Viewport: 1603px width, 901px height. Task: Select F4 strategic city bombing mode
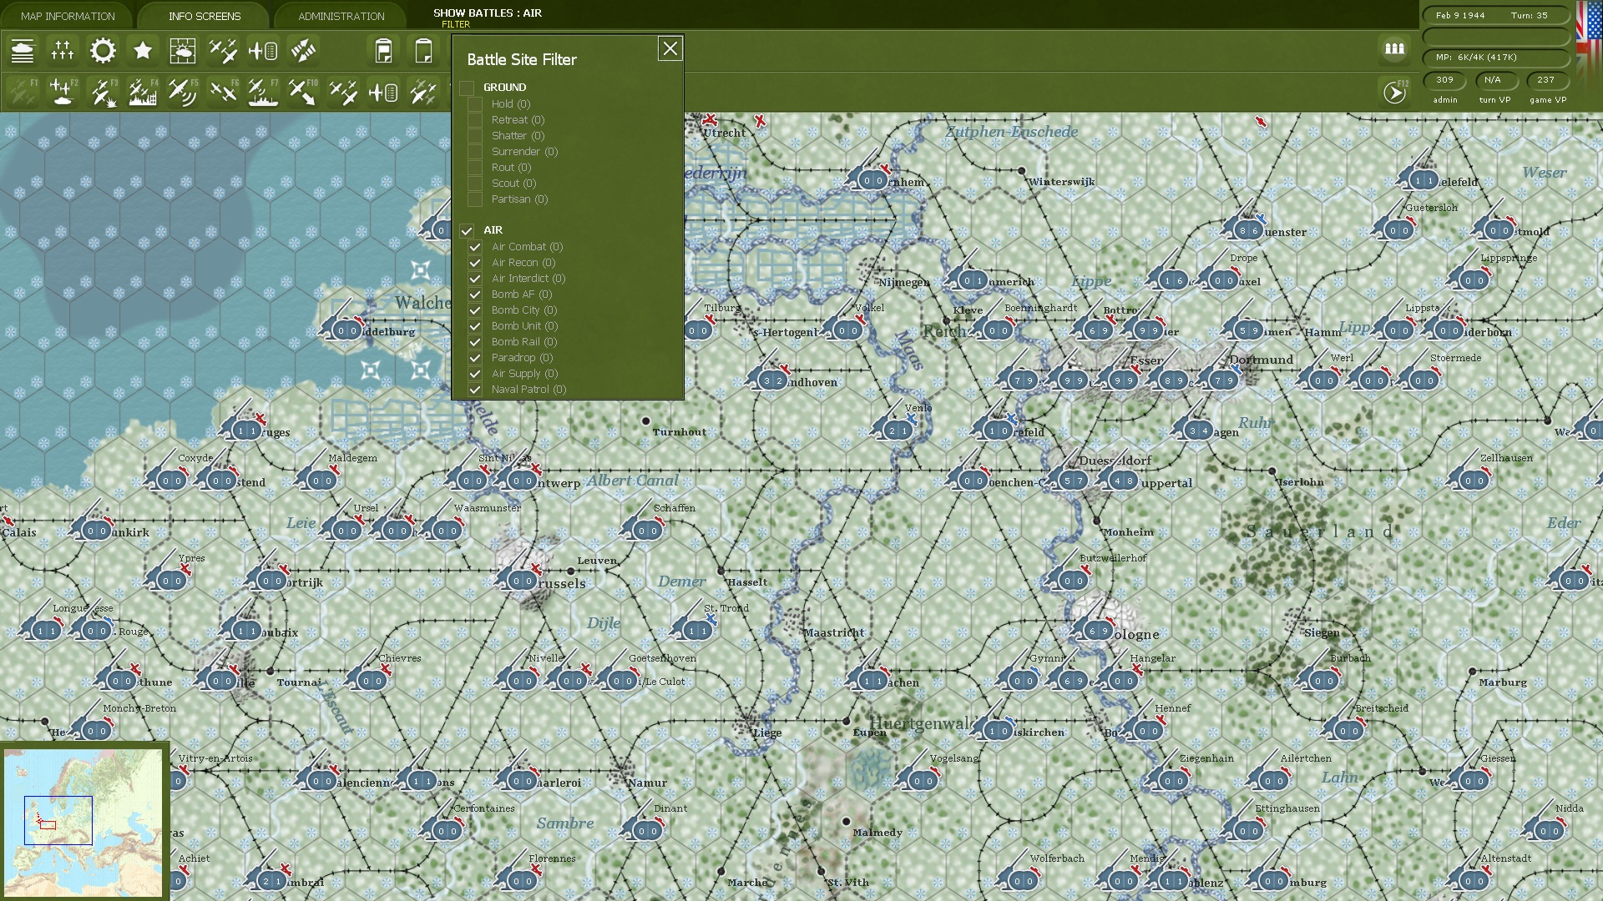point(143,92)
